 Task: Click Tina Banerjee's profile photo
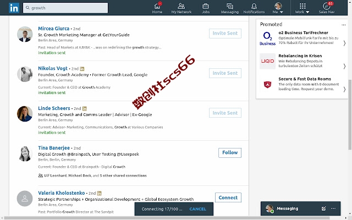pos(25,153)
